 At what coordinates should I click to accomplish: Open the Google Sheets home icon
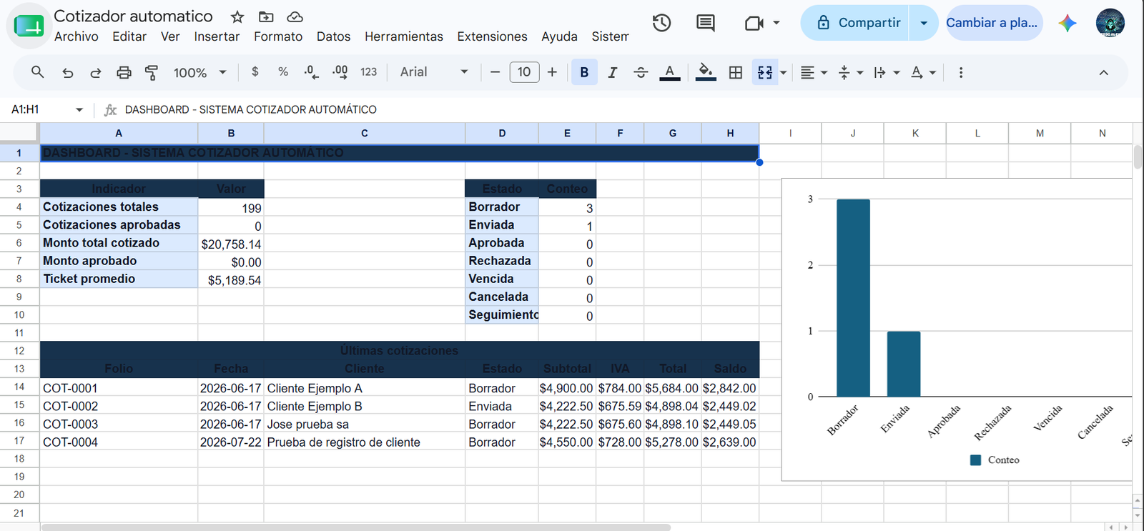tap(29, 26)
